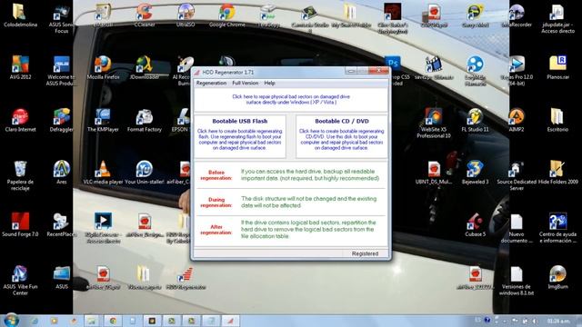Screen dimensions: 582x327
Task: Launch the CCleaner desktop icon
Action: pos(145,15)
